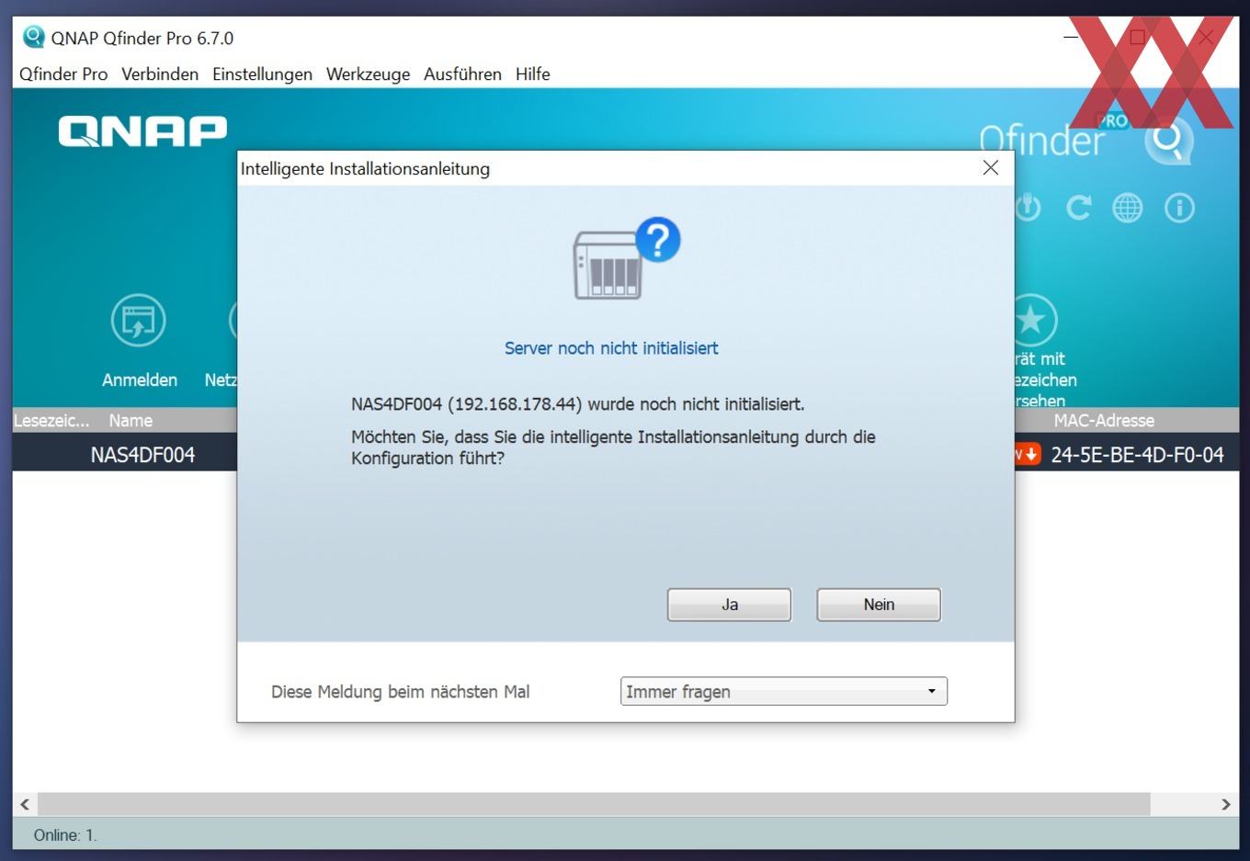This screenshot has width=1250, height=861.
Task: Click the QNAP logo
Action: pyautogui.click(x=142, y=131)
